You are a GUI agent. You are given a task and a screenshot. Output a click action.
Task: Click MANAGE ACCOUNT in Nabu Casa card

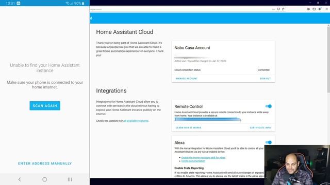187,79
